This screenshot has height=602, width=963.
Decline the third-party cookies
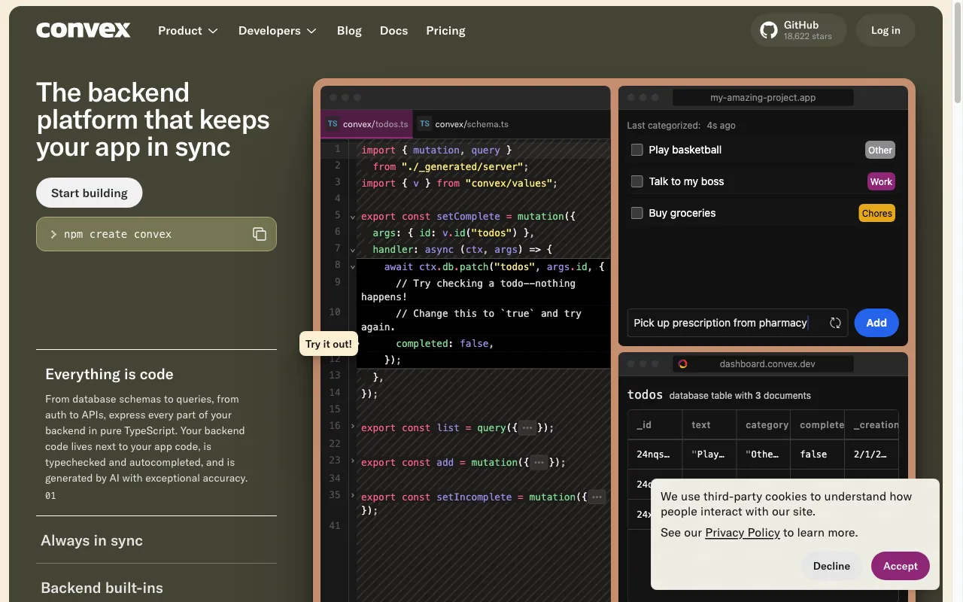(x=831, y=566)
